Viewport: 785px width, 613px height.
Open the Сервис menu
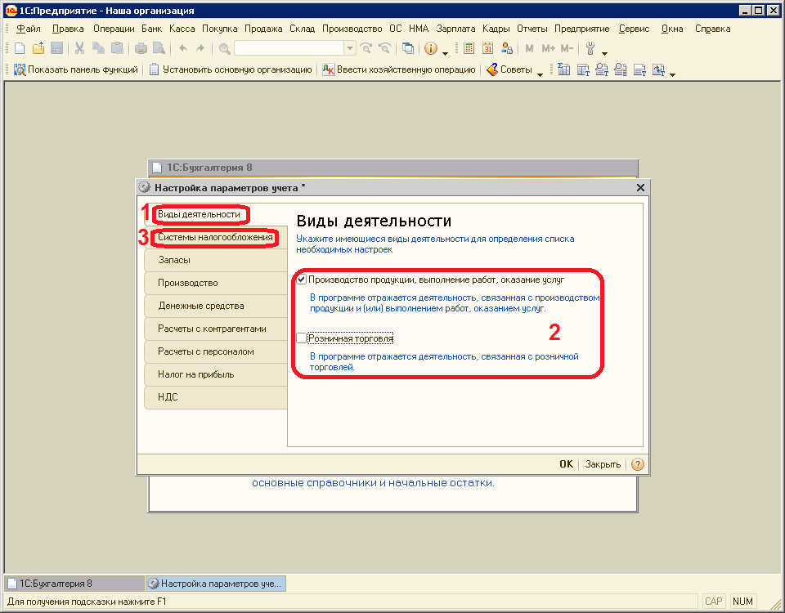pyautogui.click(x=634, y=29)
